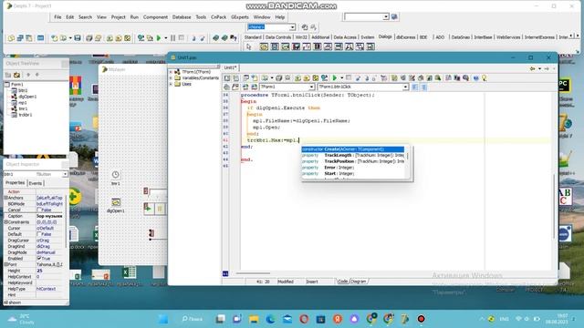Select the Start property in completion list
The image size is (584, 328).
353,173
